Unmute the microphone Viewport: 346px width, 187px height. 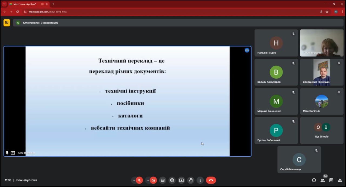(139, 180)
